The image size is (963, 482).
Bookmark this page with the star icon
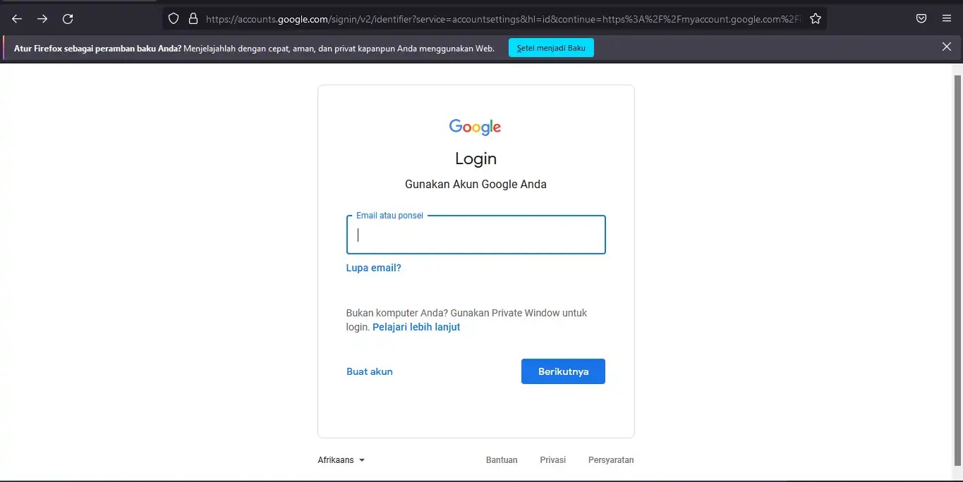tap(816, 19)
